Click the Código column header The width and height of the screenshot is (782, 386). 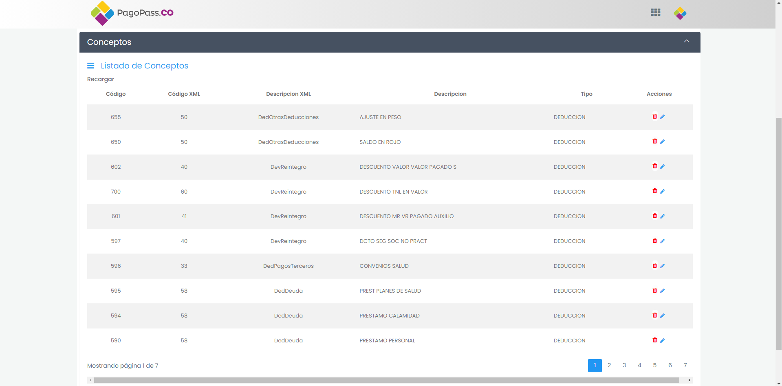116,94
